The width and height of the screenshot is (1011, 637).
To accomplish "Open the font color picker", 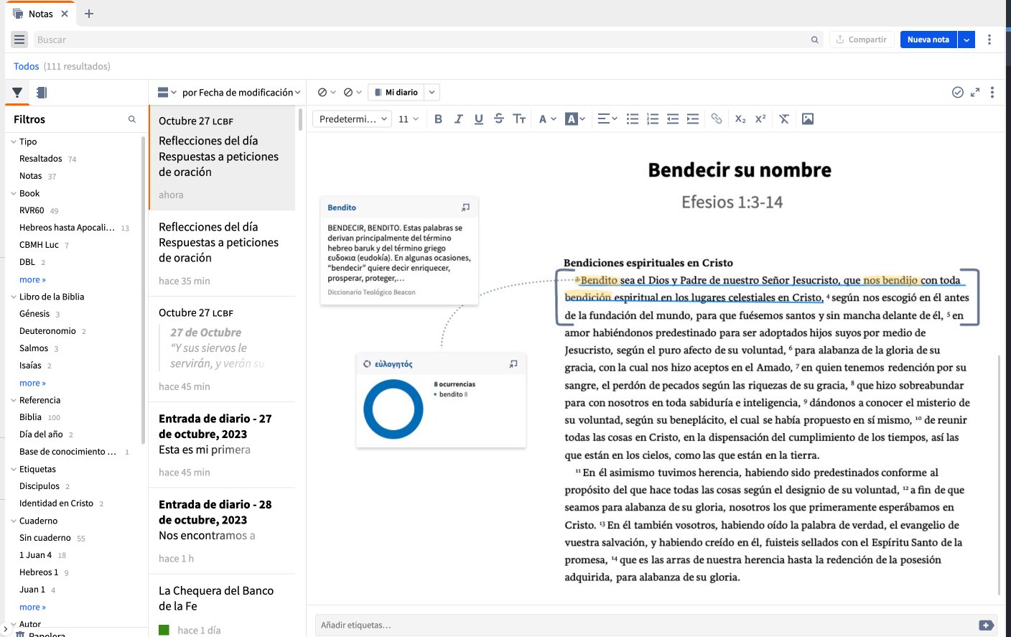I will [x=547, y=119].
